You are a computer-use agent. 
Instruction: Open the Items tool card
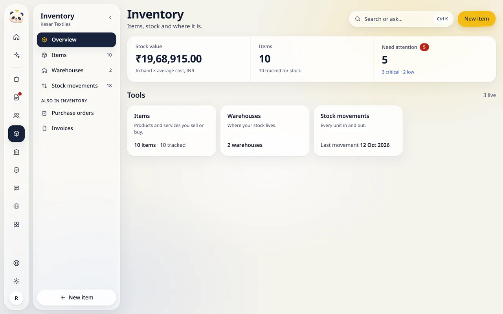coord(172,131)
